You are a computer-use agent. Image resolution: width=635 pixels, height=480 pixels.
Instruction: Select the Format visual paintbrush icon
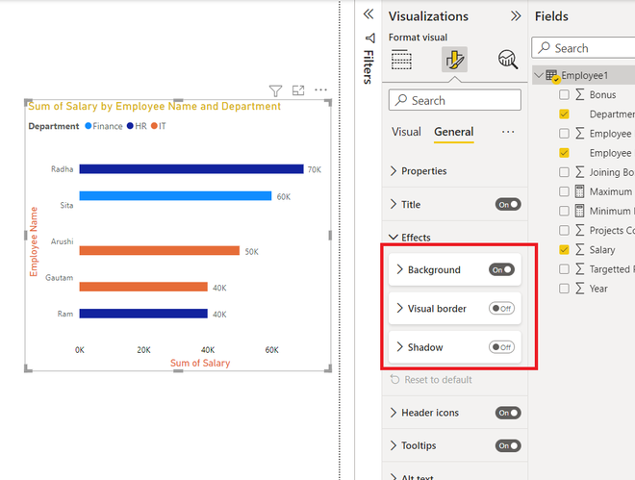pyautogui.click(x=454, y=60)
